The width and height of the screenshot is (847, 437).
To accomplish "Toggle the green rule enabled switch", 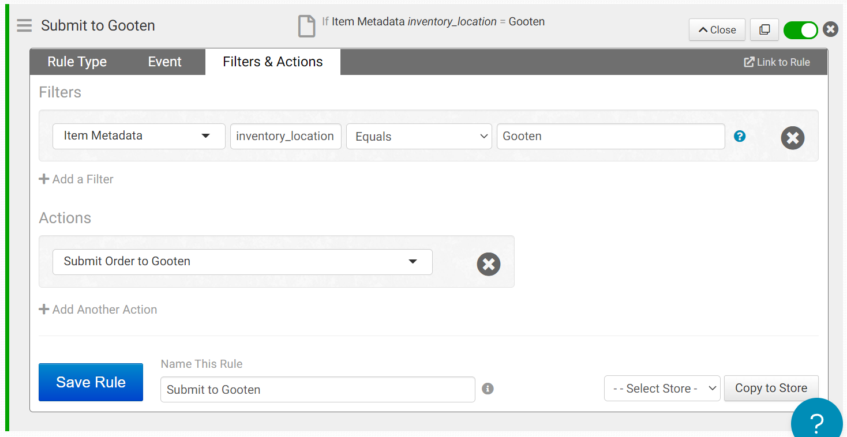I will click(800, 30).
